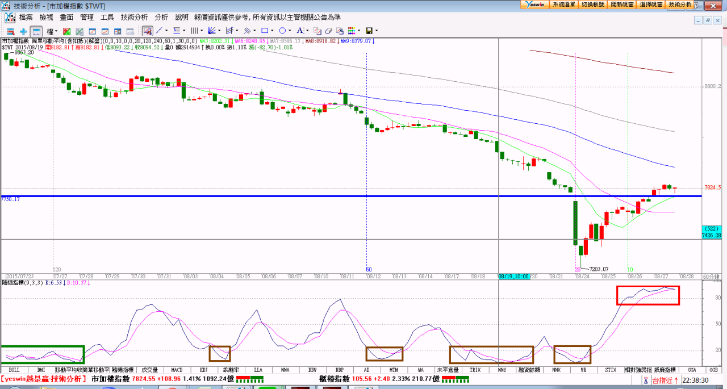Switch to the MACD indicator tab

pos(177,370)
